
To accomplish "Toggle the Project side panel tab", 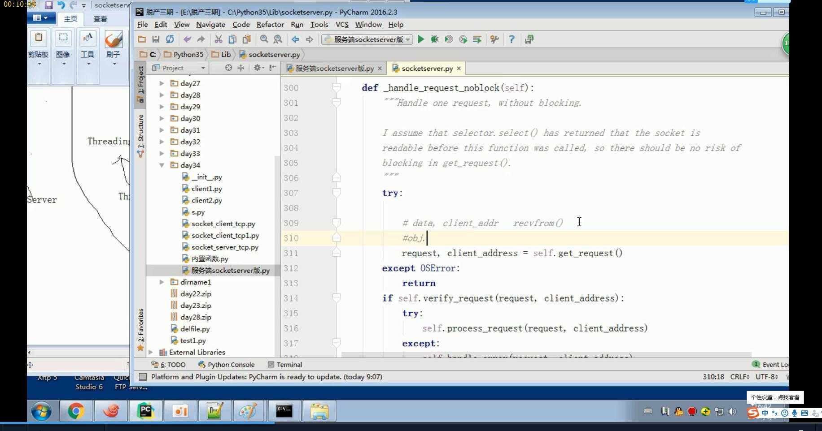I will [140, 84].
